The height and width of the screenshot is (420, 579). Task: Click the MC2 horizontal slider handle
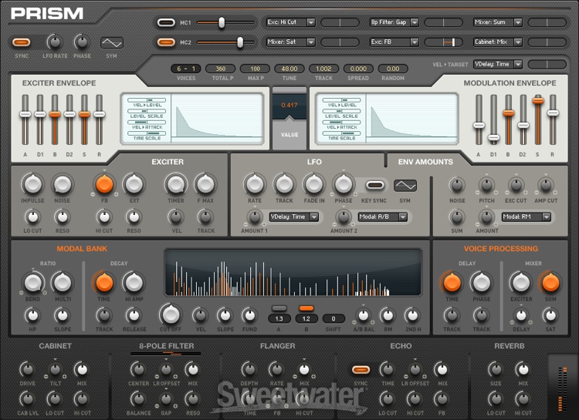click(x=240, y=42)
